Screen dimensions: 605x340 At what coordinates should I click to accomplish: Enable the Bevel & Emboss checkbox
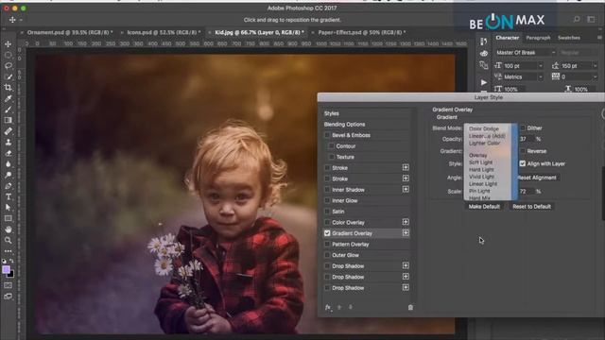(327, 135)
